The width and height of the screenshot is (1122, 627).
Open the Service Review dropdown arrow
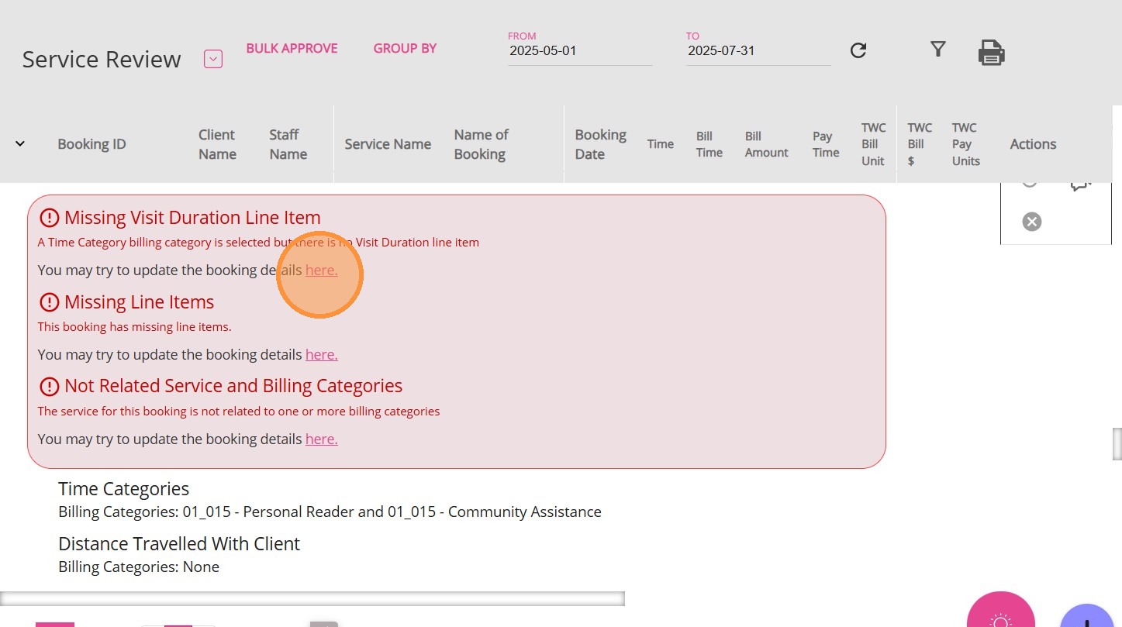213,59
